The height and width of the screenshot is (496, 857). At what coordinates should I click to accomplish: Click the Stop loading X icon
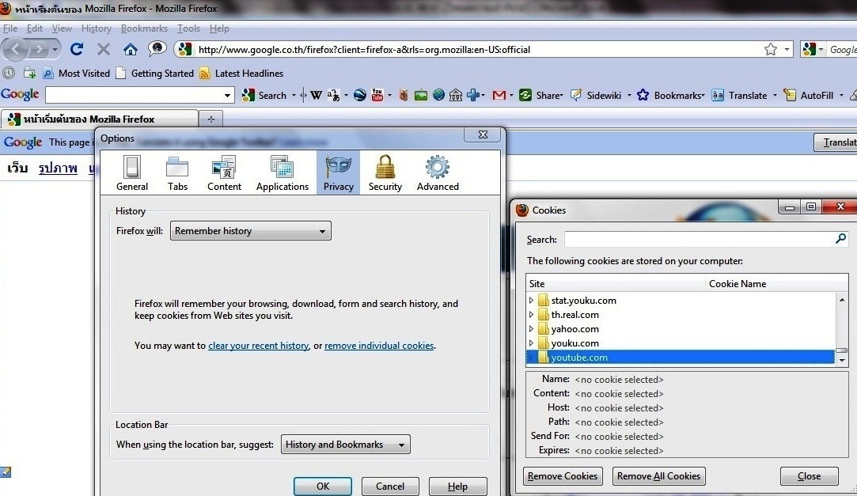pyautogui.click(x=104, y=50)
